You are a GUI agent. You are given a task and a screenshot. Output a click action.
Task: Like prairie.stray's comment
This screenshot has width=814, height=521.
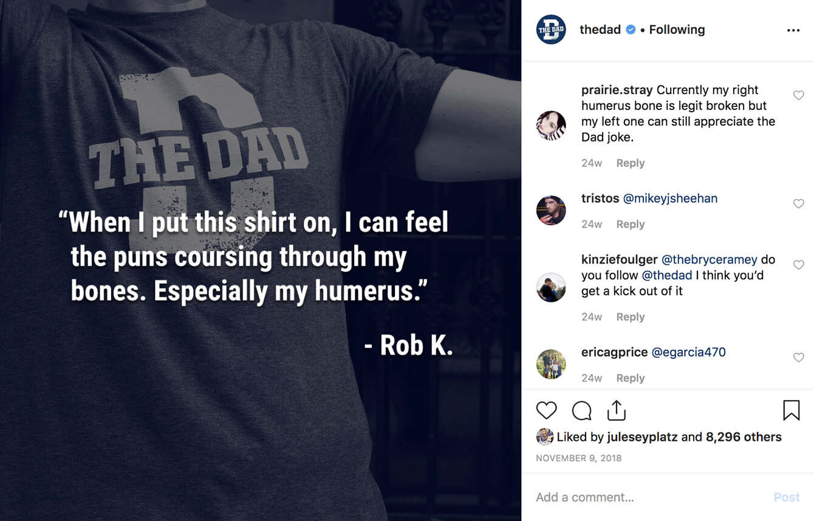click(x=798, y=95)
